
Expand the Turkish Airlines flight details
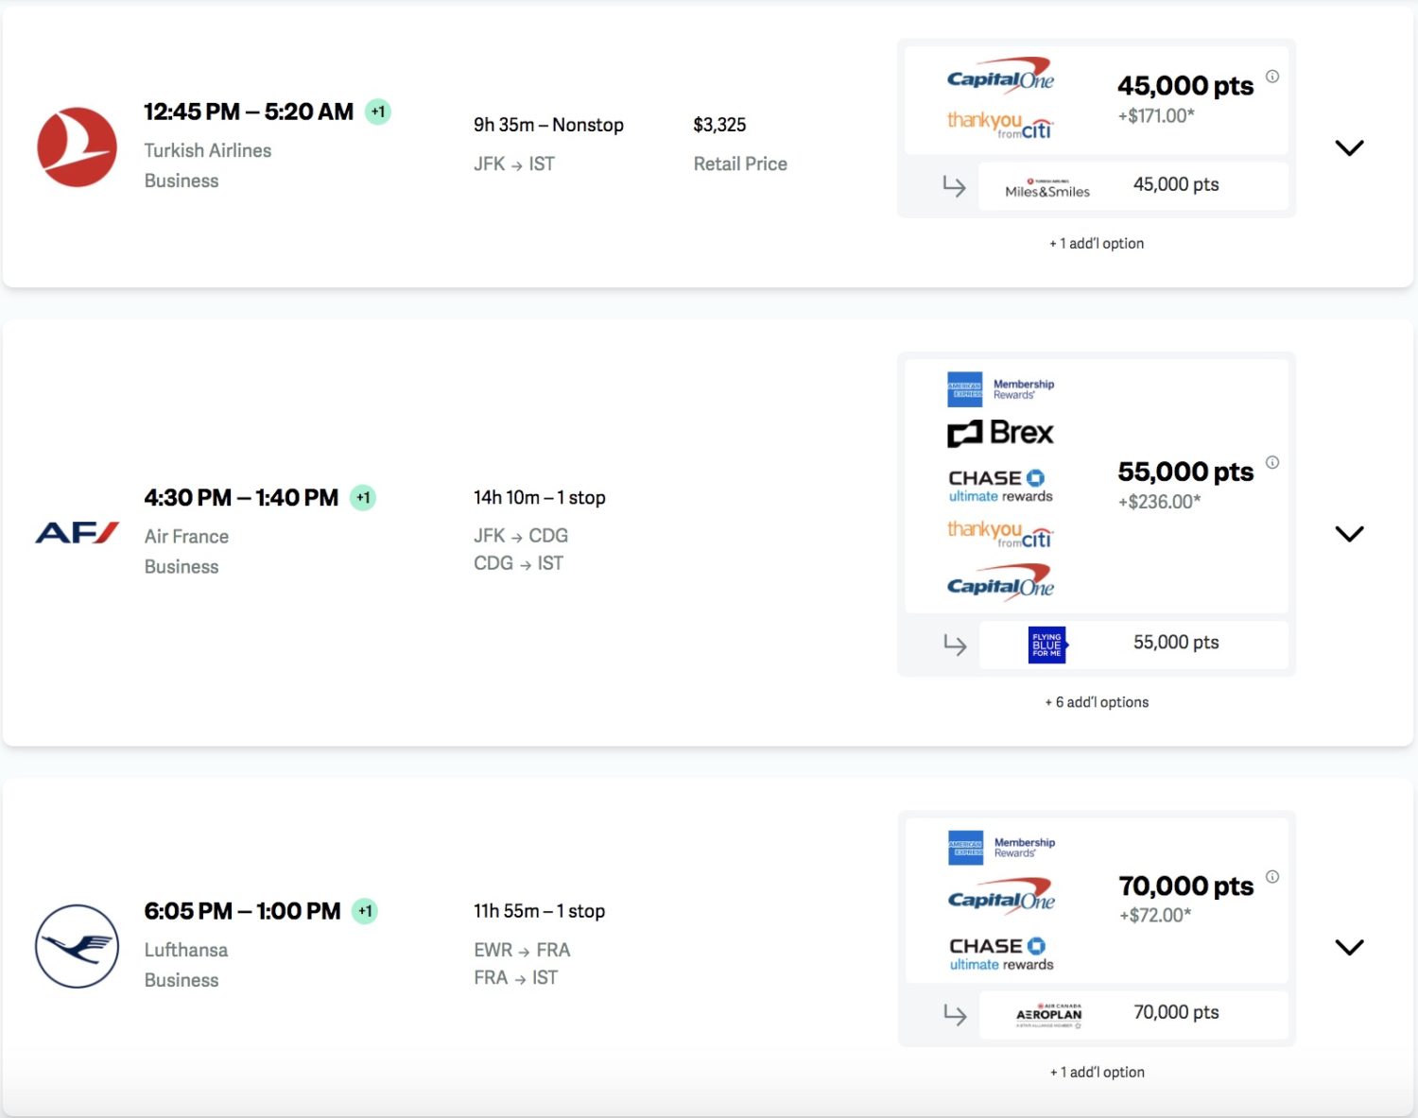[1349, 147]
